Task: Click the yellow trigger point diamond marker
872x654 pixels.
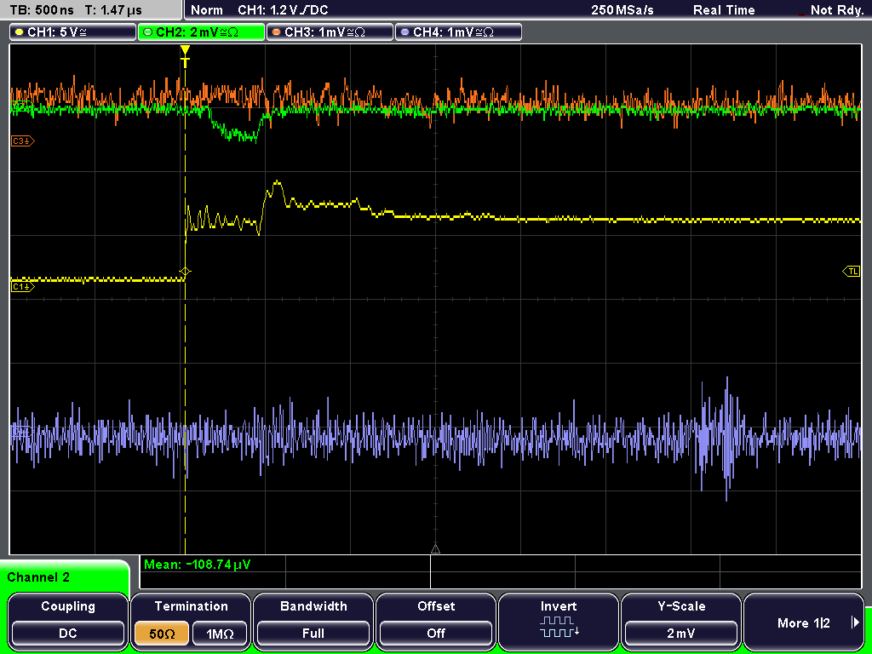Action: [185, 272]
